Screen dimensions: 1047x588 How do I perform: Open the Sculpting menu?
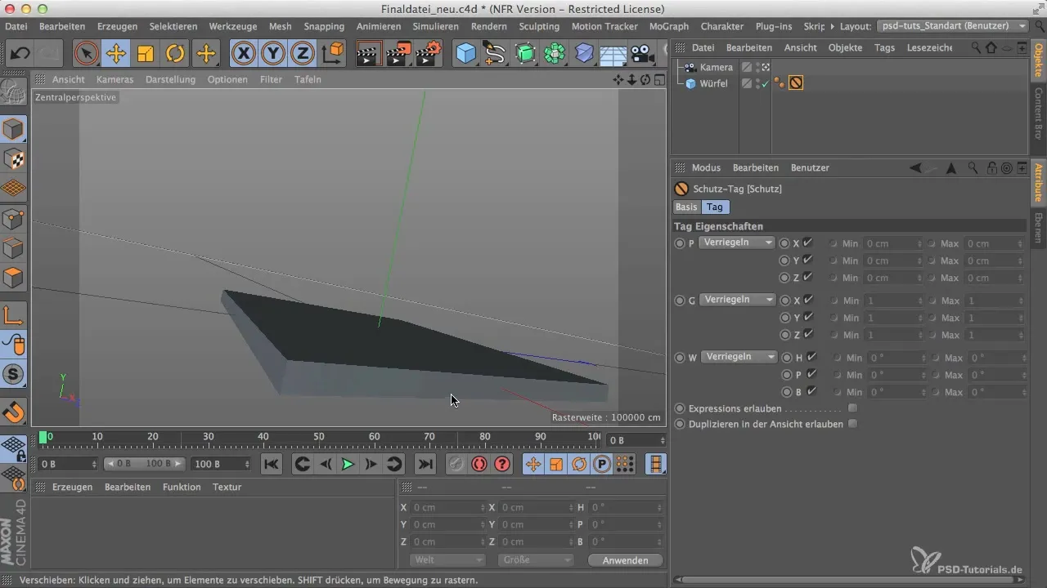[539, 26]
